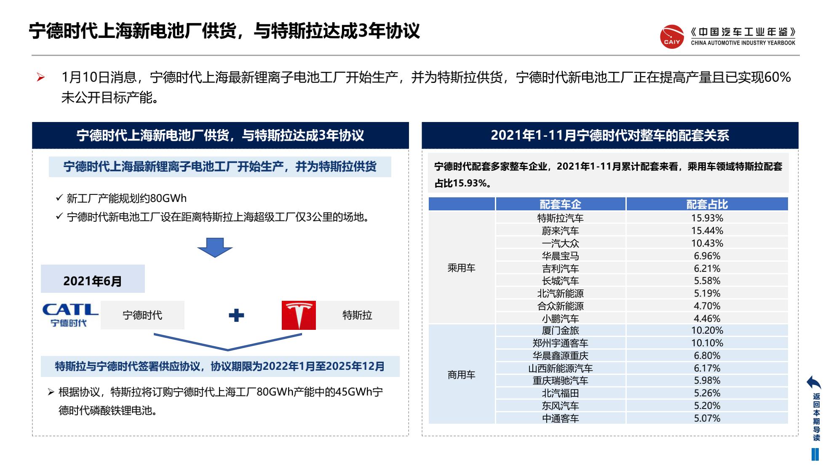Click the 配套车企 column header

[x=561, y=204]
